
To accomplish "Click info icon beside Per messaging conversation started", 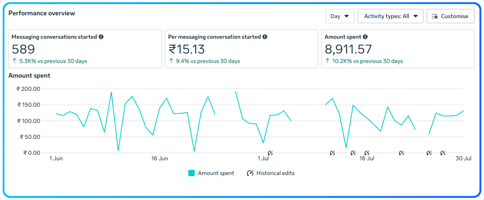I will (x=265, y=37).
